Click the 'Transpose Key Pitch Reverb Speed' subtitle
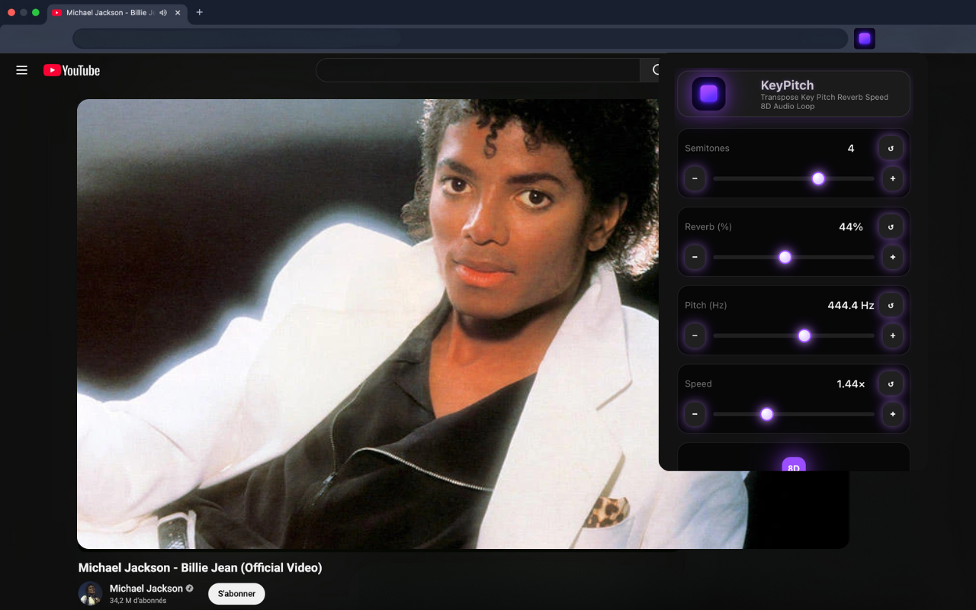This screenshot has width=976, height=610. (x=824, y=98)
